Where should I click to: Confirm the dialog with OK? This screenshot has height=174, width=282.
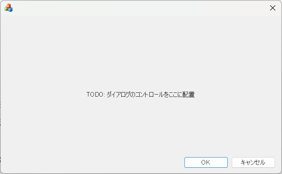(206, 162)
